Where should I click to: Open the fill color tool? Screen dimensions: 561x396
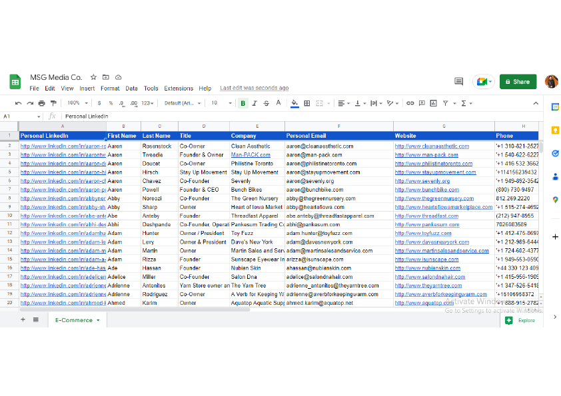pos(294,103)
